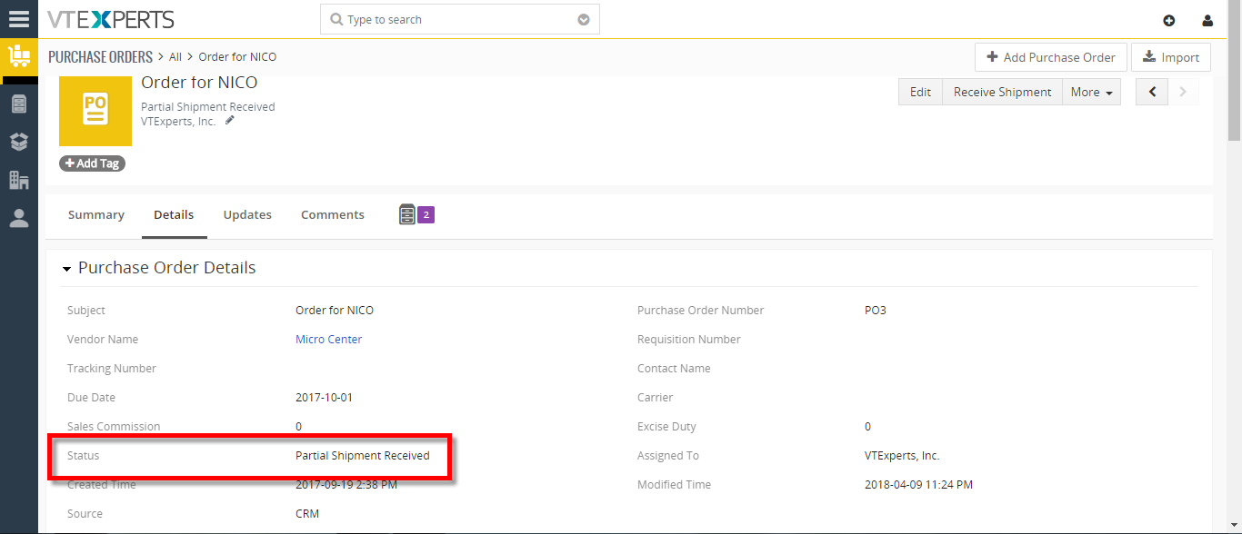
Task: Open the inventory cart module icon
Action: [x=18, y=57]
